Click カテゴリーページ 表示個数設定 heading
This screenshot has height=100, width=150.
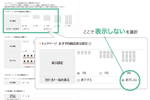tap(16, 75)
